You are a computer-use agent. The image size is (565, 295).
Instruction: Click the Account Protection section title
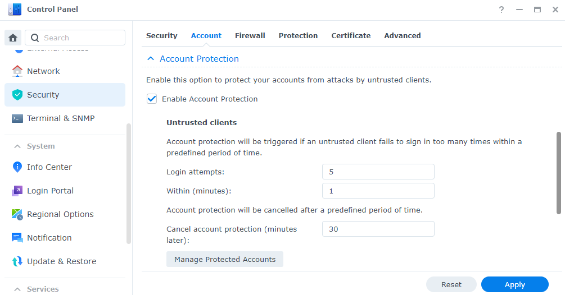coord(199,58)
